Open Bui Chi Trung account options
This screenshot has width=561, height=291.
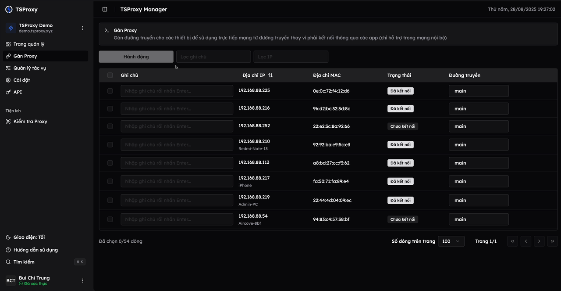[83, 280]
